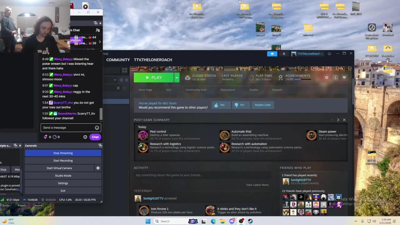Open It stinks and they don't like it icon
Screen dimensions: 400x225
210,211
